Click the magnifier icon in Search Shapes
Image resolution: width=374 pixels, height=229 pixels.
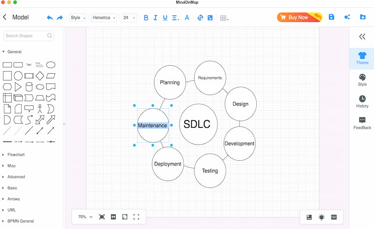[50, 35]
